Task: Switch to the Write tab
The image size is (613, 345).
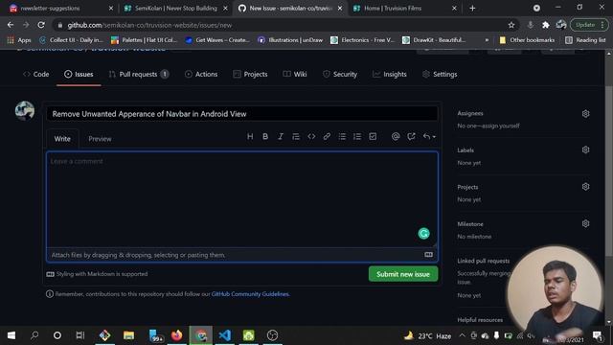Action: (62, 139)
